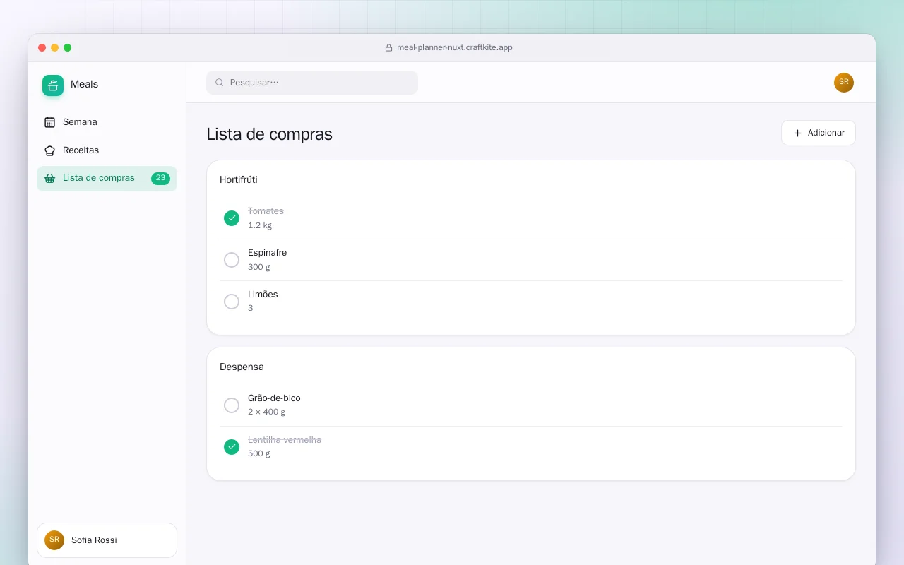
Task: Focus the Pesquisar search field
Action: pos(312,83)
